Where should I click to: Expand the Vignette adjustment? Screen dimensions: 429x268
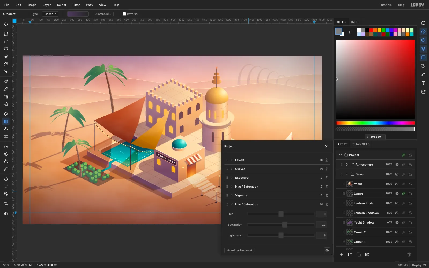point(232,195)
